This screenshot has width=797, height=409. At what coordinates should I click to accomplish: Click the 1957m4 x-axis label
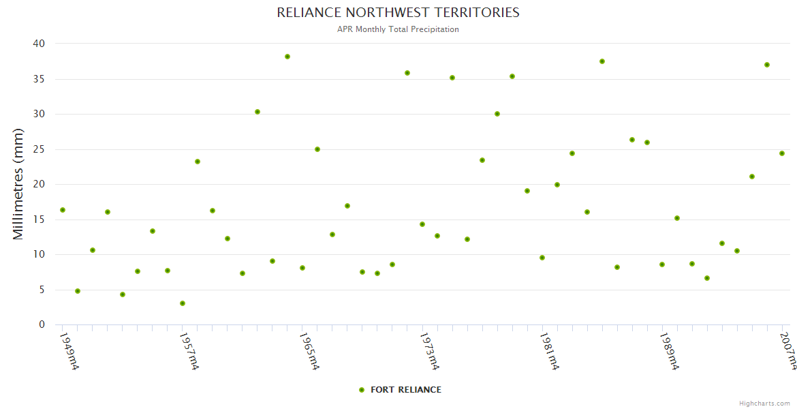[x=189, y=352]
